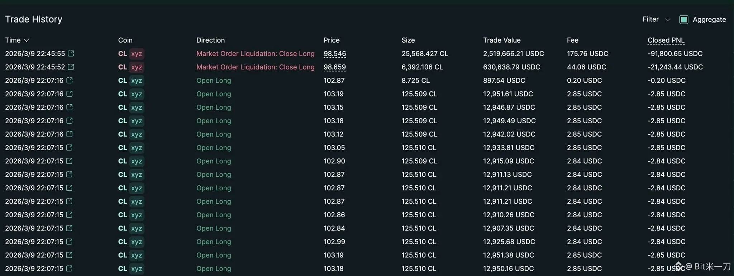Click Open Long in the 103.05 price row

pyautogui.click(x=214, y=148)
